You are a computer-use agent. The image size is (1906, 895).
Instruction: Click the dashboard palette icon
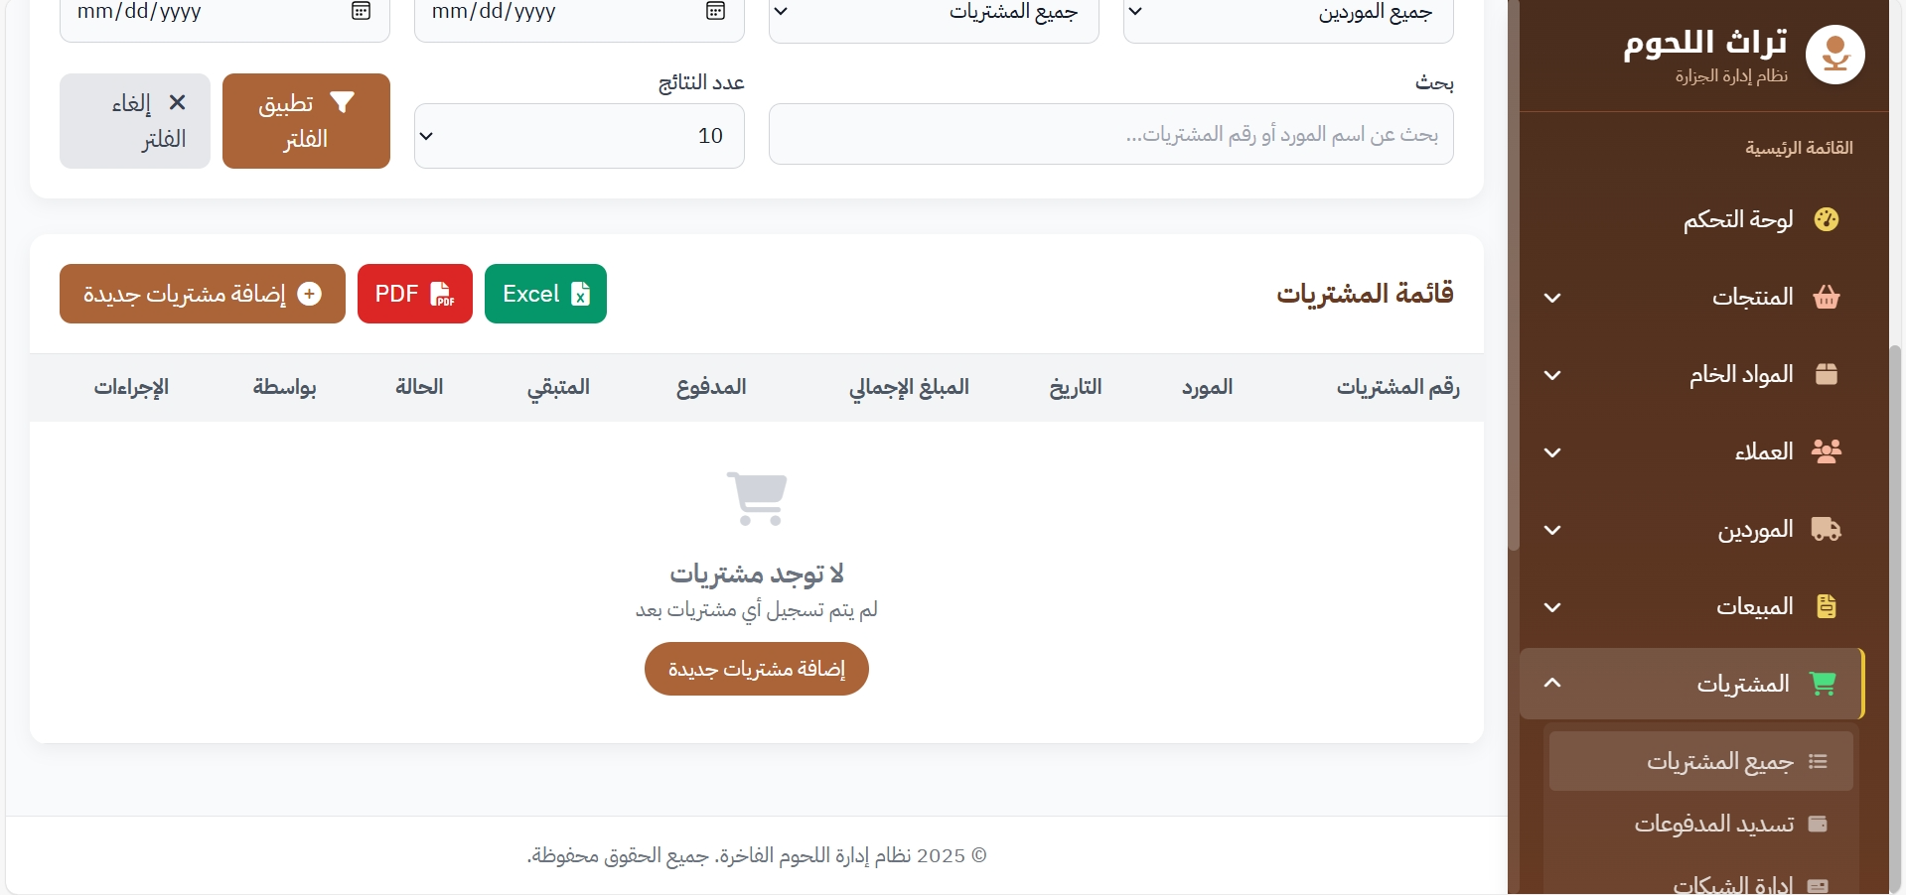point(1826,219)
